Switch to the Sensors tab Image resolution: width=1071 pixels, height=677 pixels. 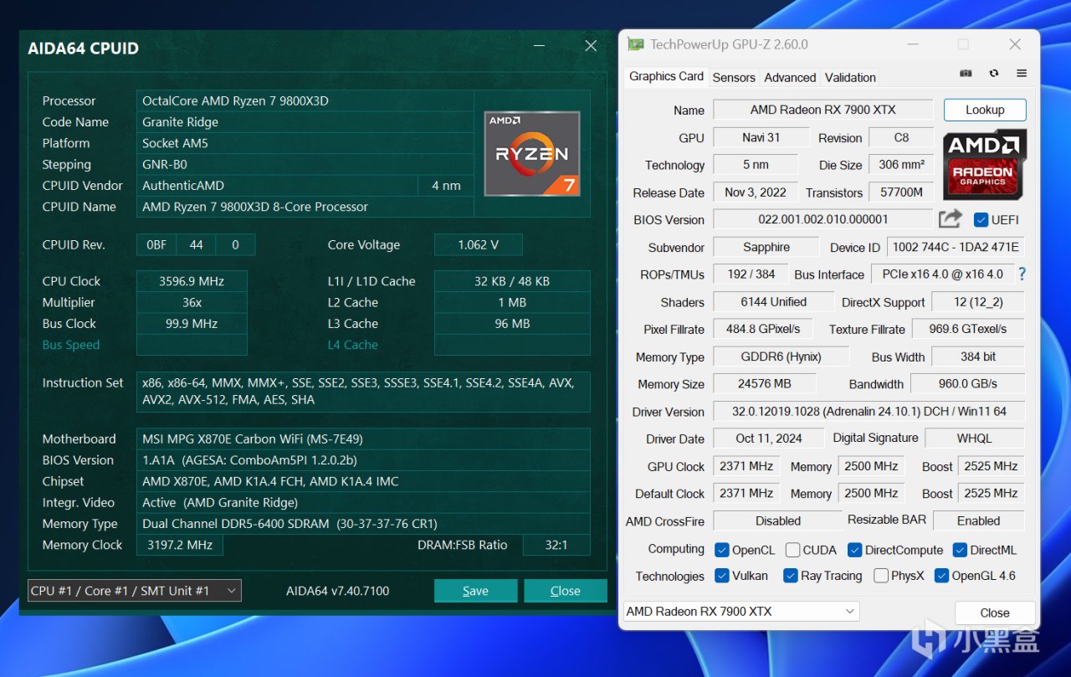pyautogui.click(x=734, y=77)
